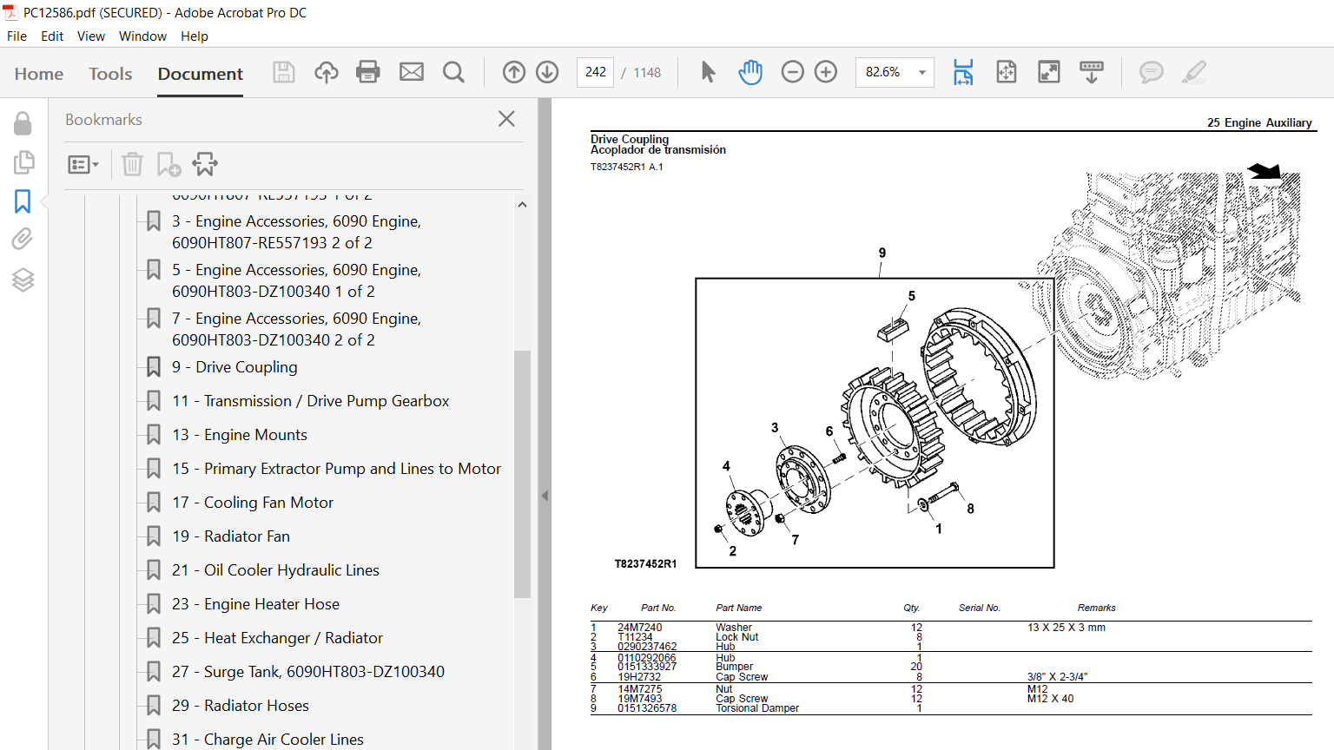The height and width of the screenshot is (750, 1334).
Task: Toggle Bookmarks panel sidebar icon
Action: pos(23,201)
